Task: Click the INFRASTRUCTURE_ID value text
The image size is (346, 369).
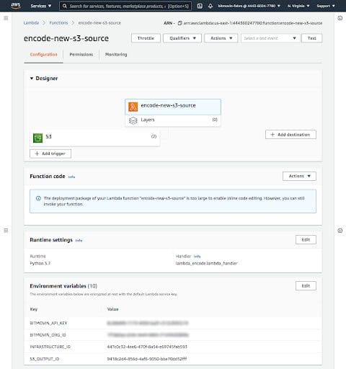Action: (147, 347)
